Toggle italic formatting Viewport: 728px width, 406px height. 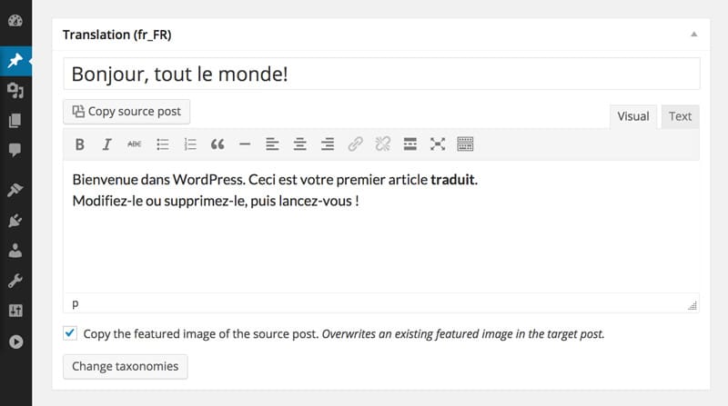pos(106,144)
